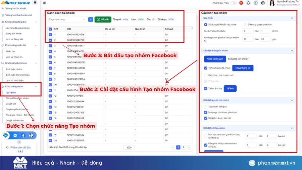This screenshot has height=170, width=302.
Task: Click the Nhập thông tin button
Action: (x=243, y=68)
